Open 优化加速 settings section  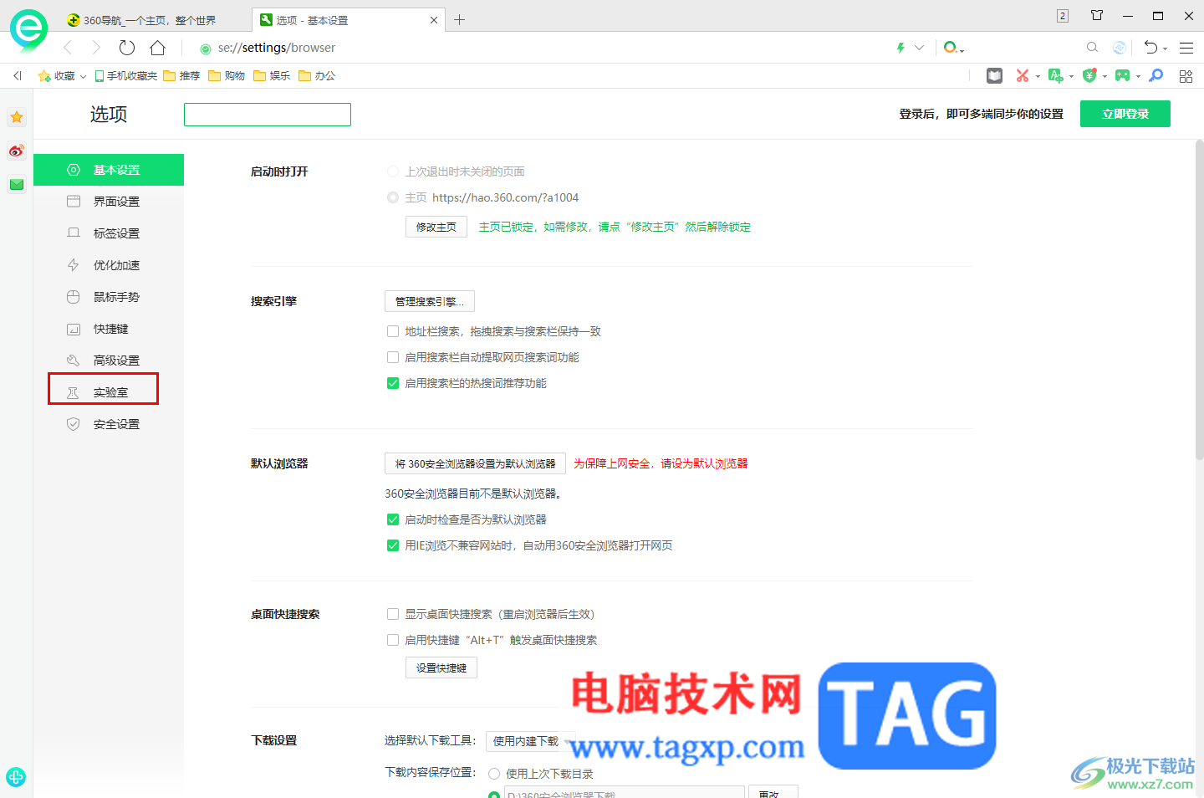coord(109,265)
